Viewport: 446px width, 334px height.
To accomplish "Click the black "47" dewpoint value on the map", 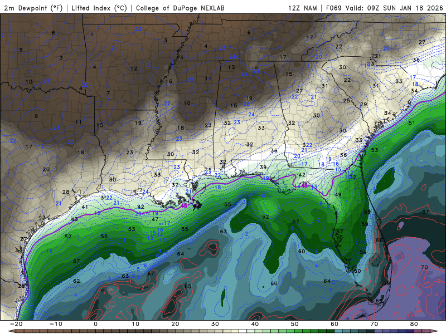I will 155,219.
